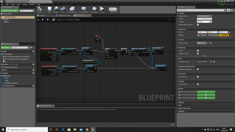
Task: Open the Compiler Results tab
Action: point(45,106)
